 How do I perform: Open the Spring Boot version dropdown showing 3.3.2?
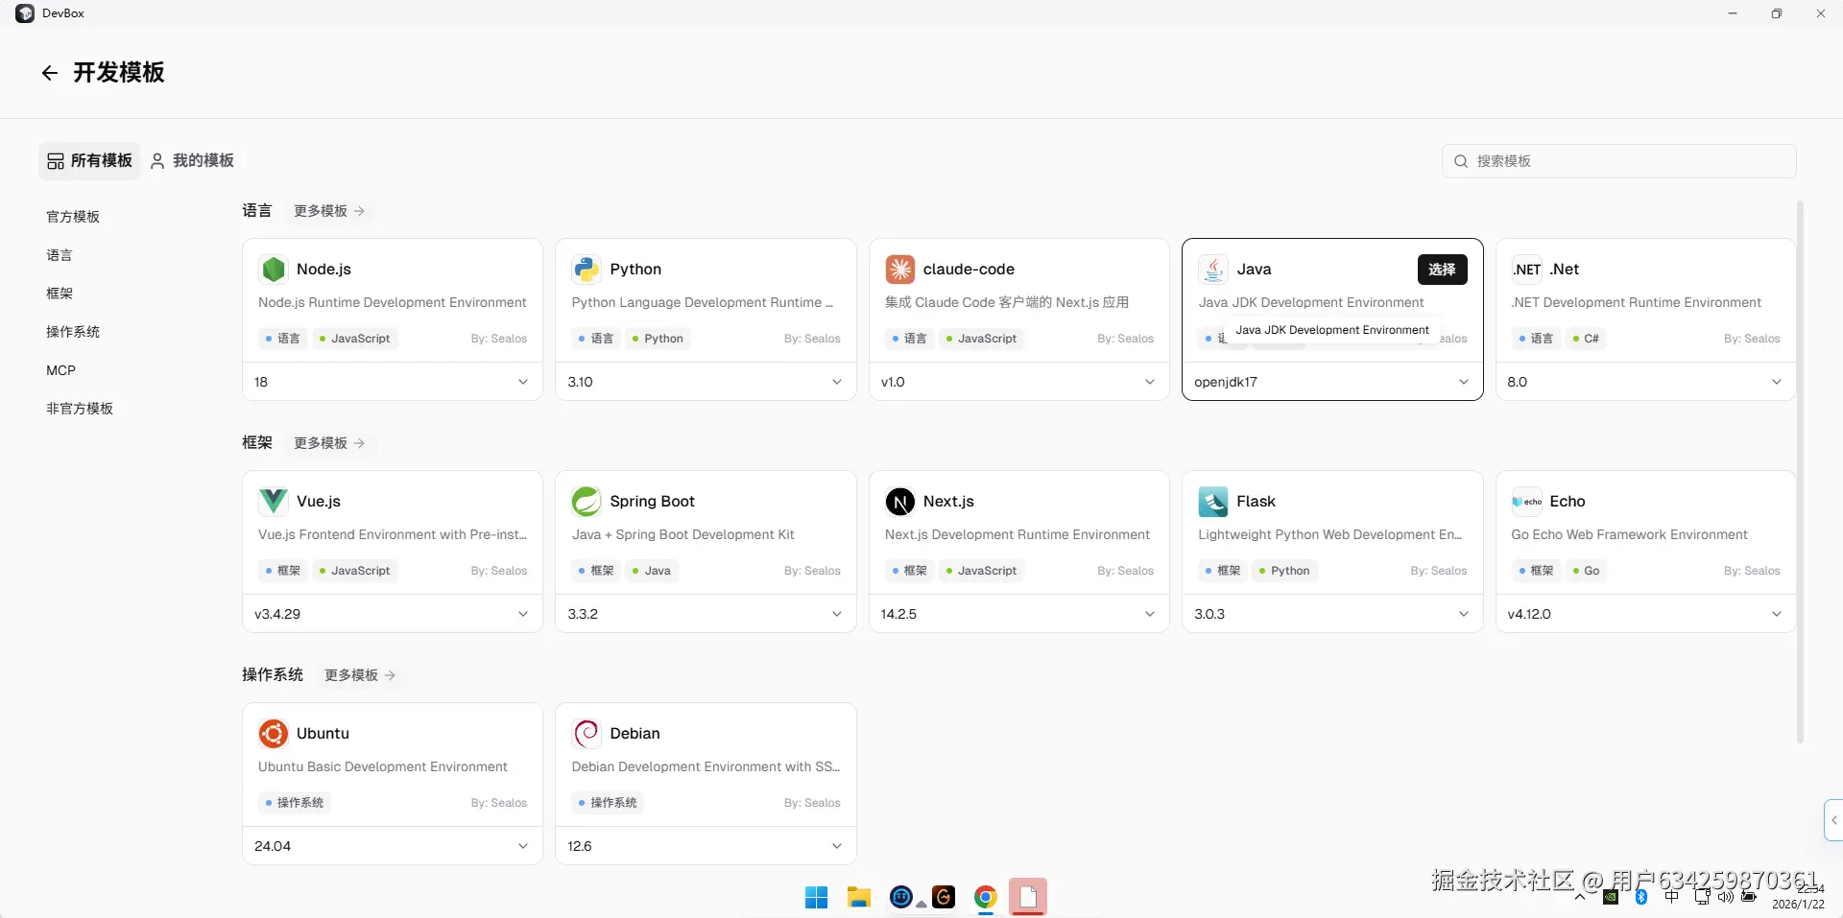point(706,614)
